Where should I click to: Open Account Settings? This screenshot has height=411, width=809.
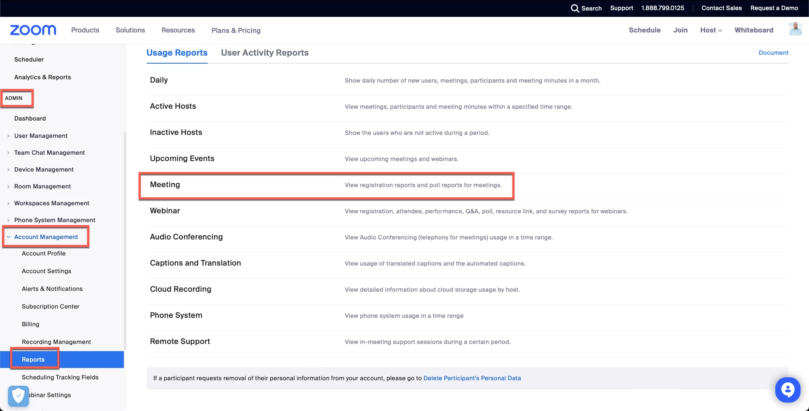[x=46, y=271]
